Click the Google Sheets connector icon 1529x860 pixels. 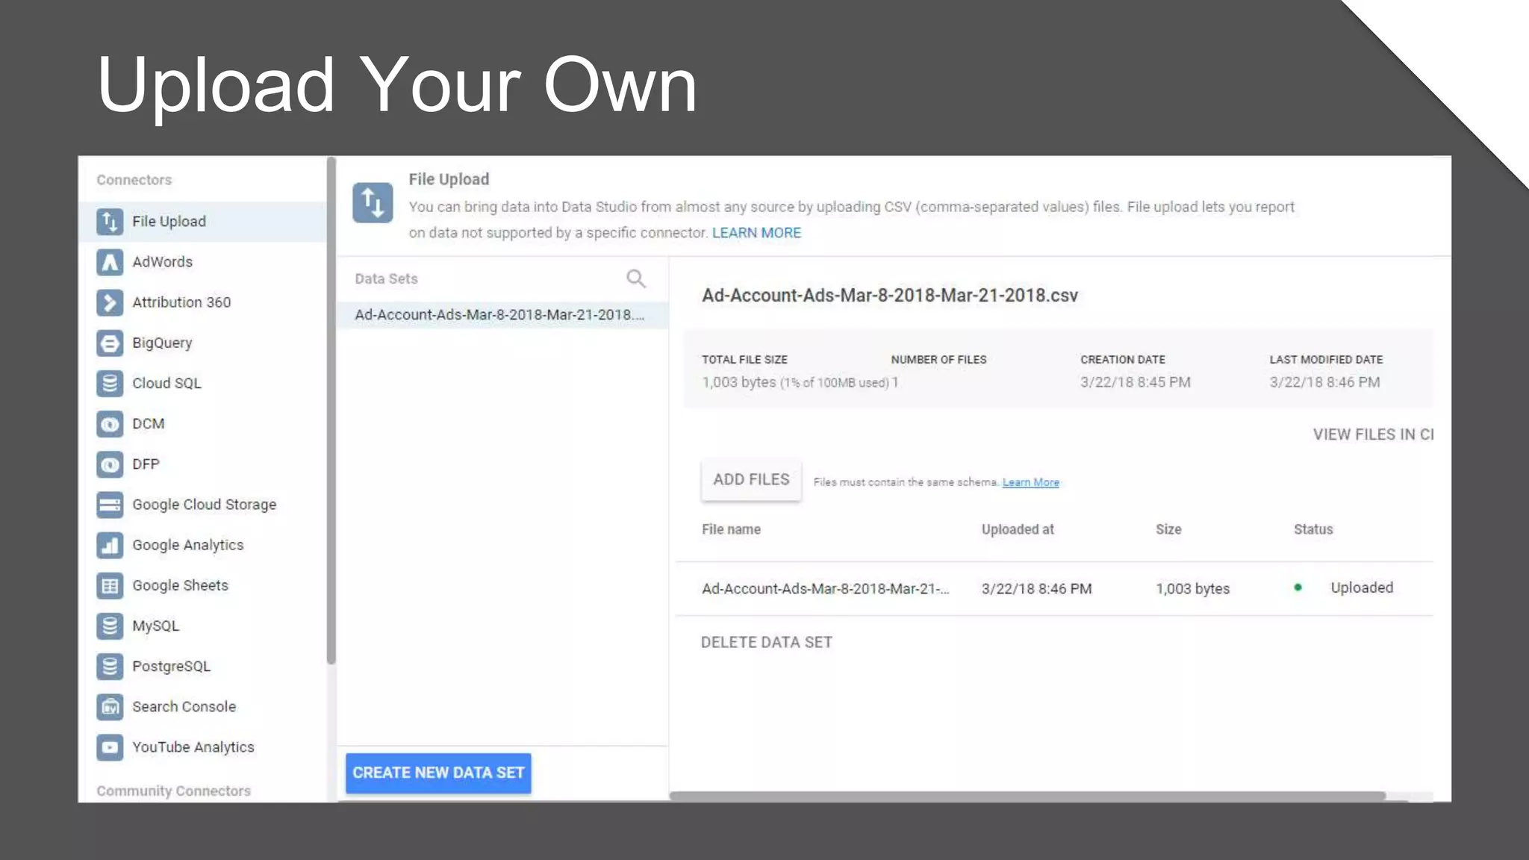point(110,586)
